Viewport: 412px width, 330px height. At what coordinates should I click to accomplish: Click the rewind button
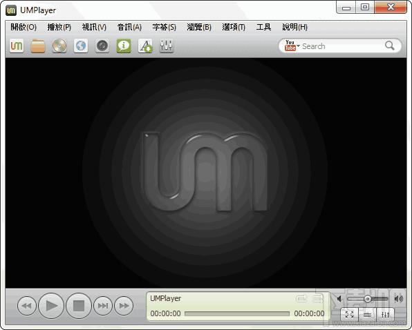pyautogui.click(x=27, y=306)
